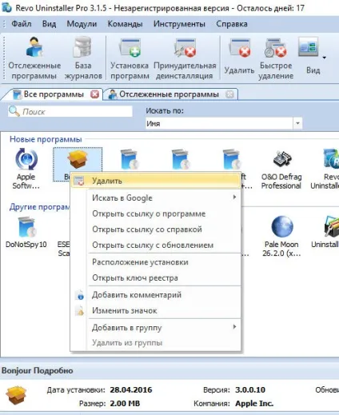Click install date value 28.04.2016
The height and width of the screenshot is (415, 339).
131,389
